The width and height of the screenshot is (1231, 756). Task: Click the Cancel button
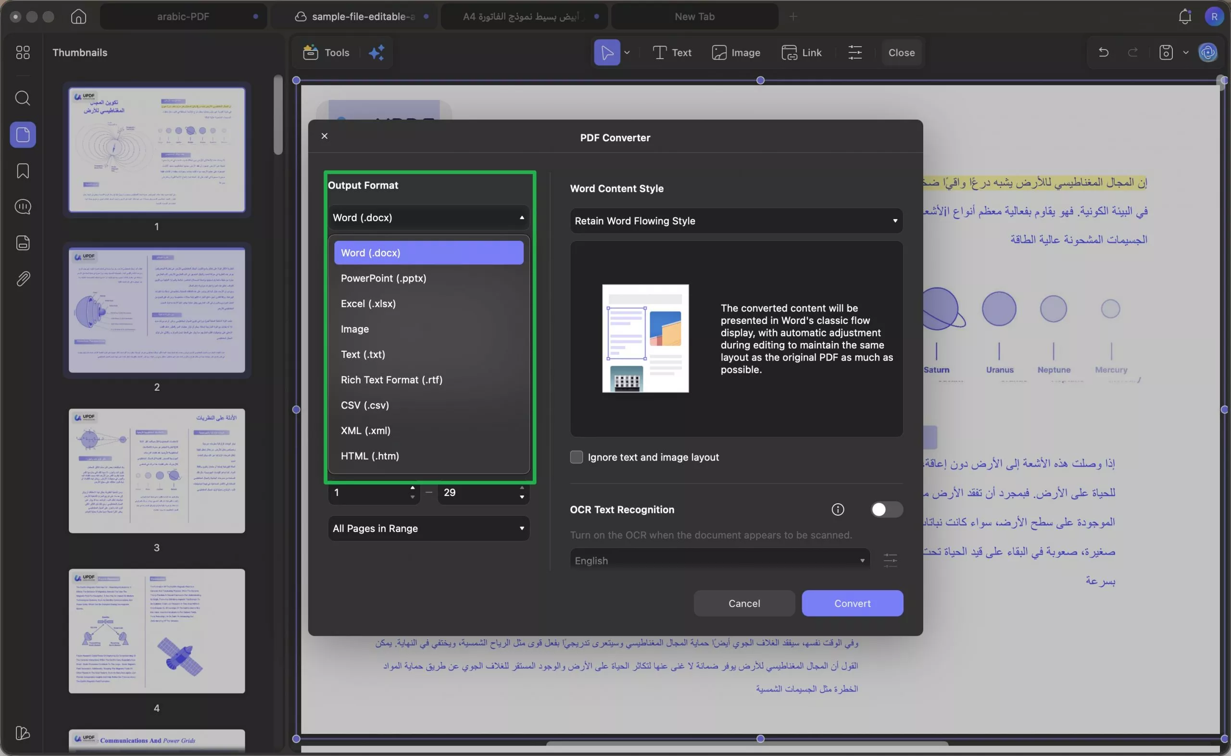tap(744, 604)
